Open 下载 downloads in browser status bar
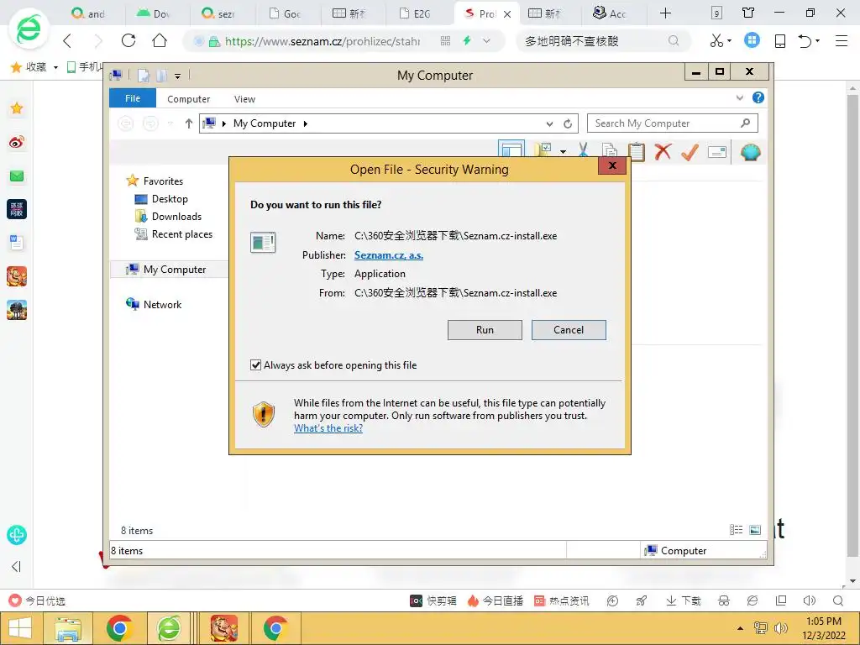Image resolution: width=860 pixels, height=645 pixels. [684, 600]
